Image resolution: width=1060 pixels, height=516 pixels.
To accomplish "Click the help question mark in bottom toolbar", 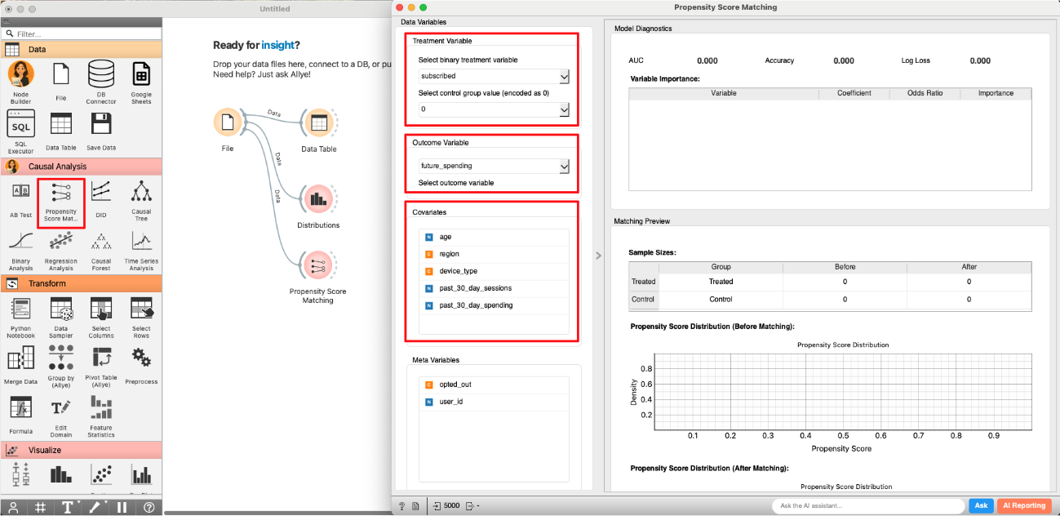I will [x=149, y=507].
